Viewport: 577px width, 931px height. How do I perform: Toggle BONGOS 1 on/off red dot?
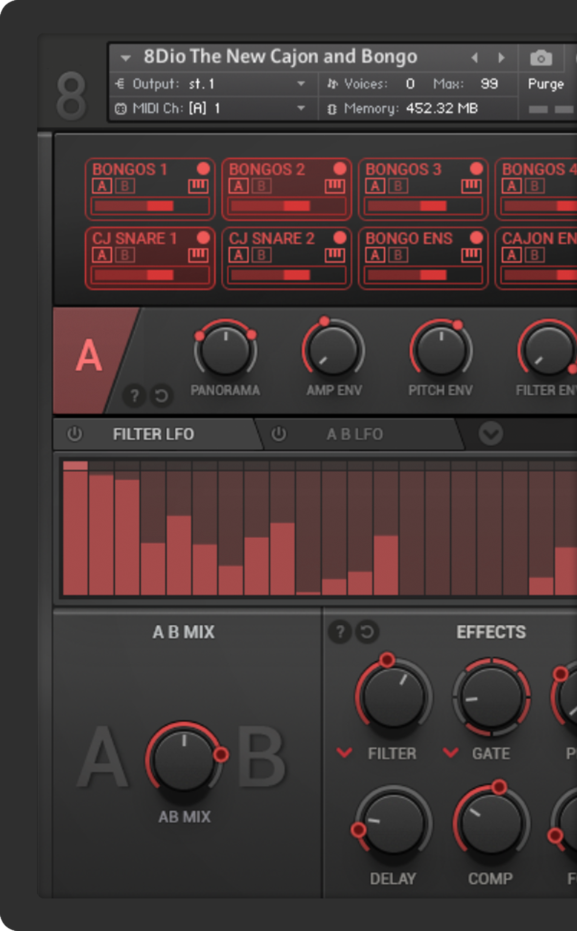pyautogui.click(x=203, y=168)
